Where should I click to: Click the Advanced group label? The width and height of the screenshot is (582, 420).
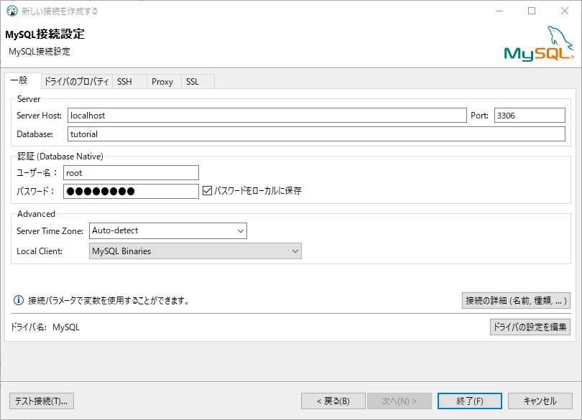[37, 214]
